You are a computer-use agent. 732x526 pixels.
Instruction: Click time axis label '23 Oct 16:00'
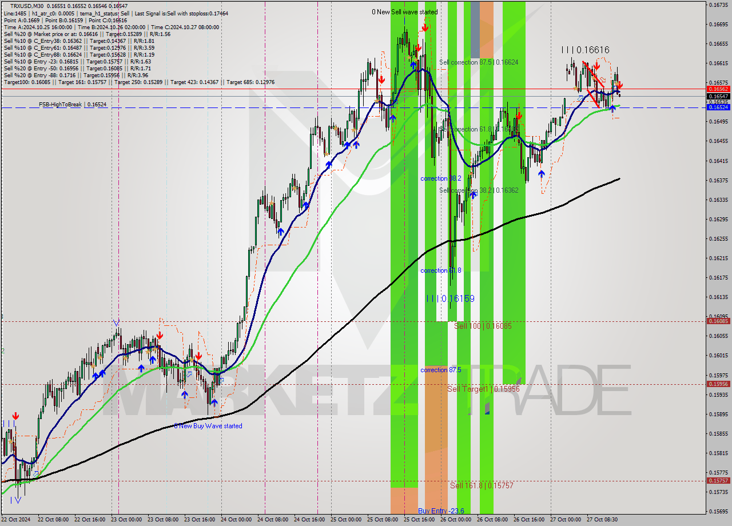click(x=201, y=520)
